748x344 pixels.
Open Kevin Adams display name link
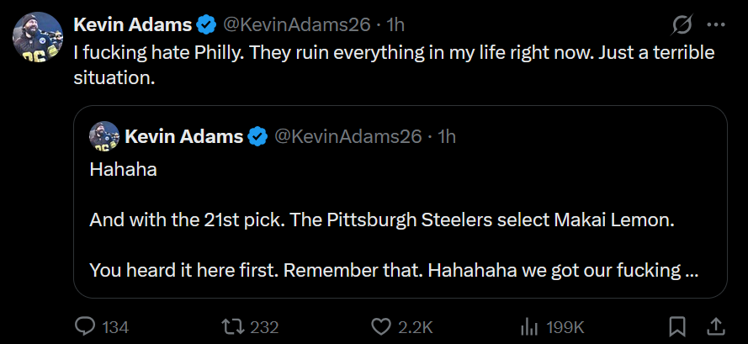pyautogui.click(x=133, y=24)
